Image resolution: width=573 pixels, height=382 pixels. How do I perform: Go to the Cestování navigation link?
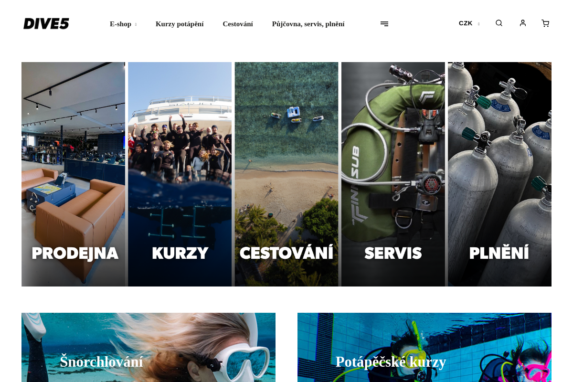tap(238, 24)
